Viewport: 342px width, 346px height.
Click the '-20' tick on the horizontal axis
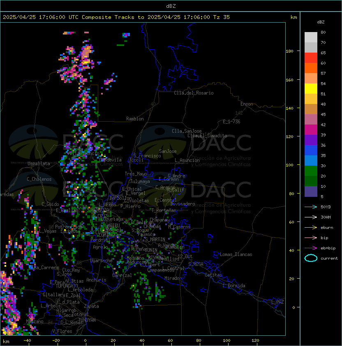point(56,341)
